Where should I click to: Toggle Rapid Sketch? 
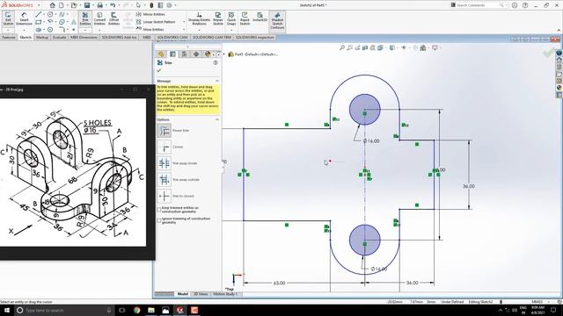point(245,18)
